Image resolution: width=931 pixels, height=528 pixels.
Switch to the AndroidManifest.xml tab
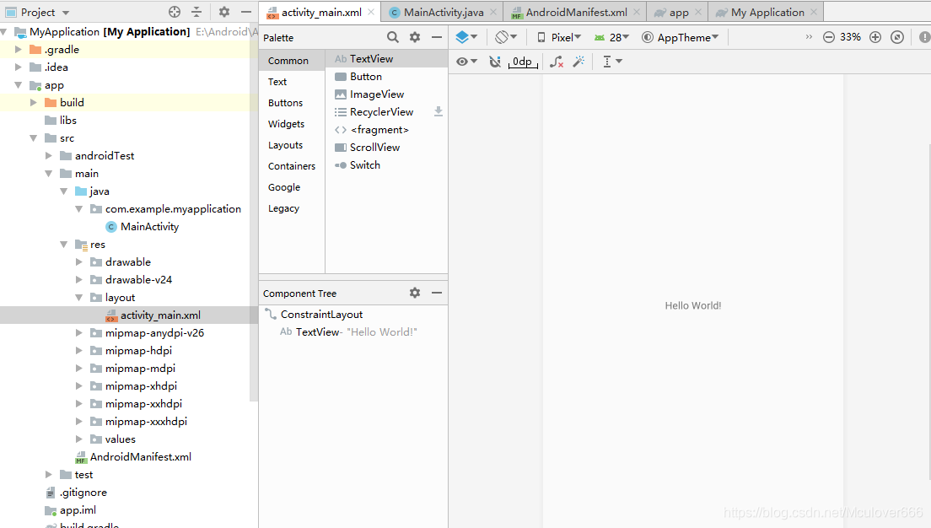pos(576,12)
